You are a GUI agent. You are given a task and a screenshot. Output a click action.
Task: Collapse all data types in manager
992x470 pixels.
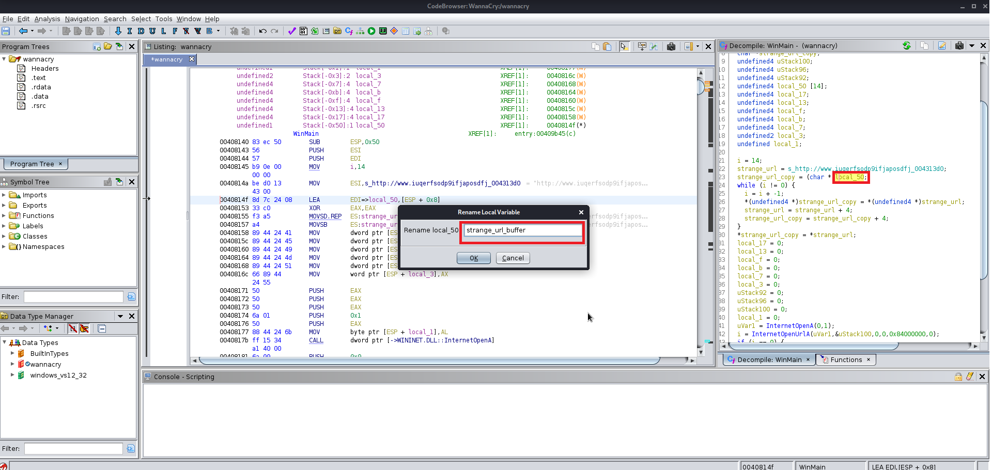102,328
